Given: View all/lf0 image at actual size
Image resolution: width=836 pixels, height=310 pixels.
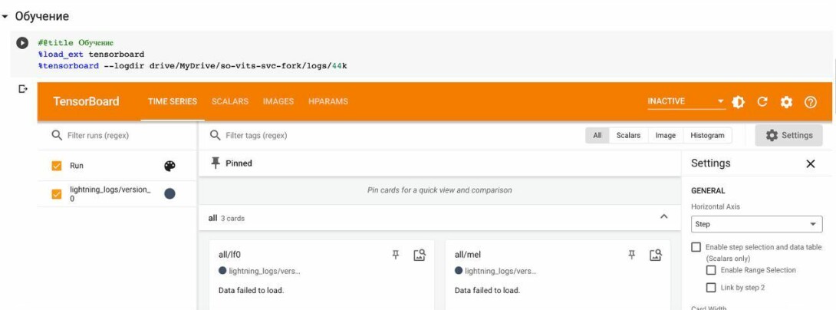Looking at the screenshot, I should click(420, 255).
